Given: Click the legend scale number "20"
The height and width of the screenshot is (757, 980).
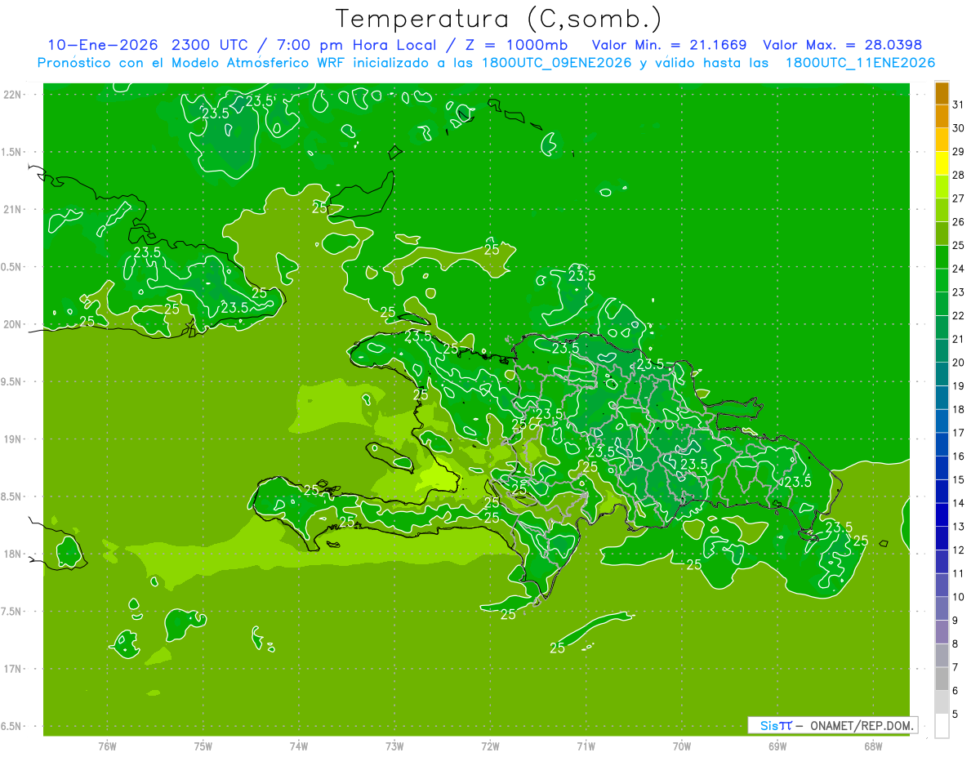Looking at the screenshot, I should [x=958, y=363].
